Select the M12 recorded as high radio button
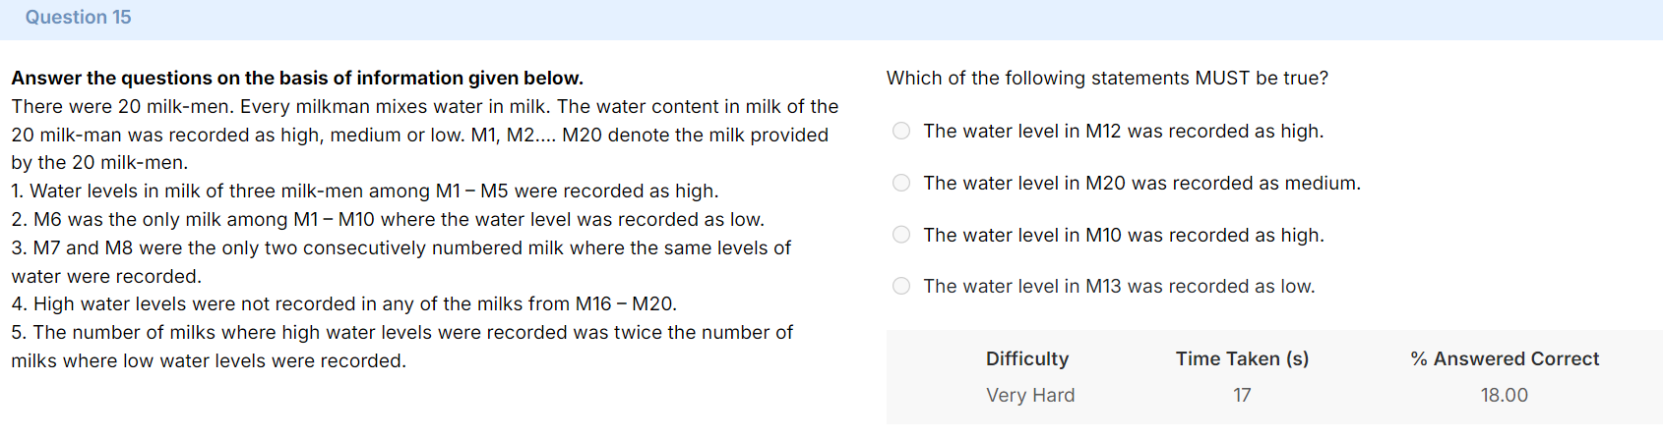The image size is (1663, 437). click(901, 132)
